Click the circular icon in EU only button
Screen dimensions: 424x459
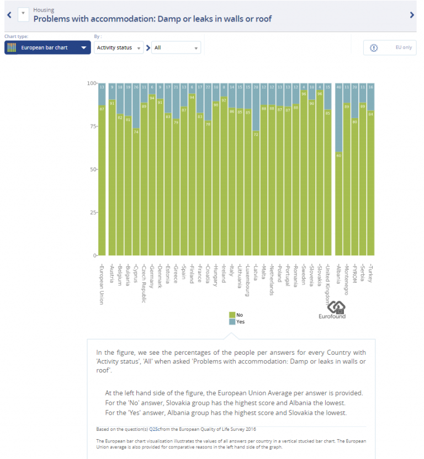click(x=374, y=48)
